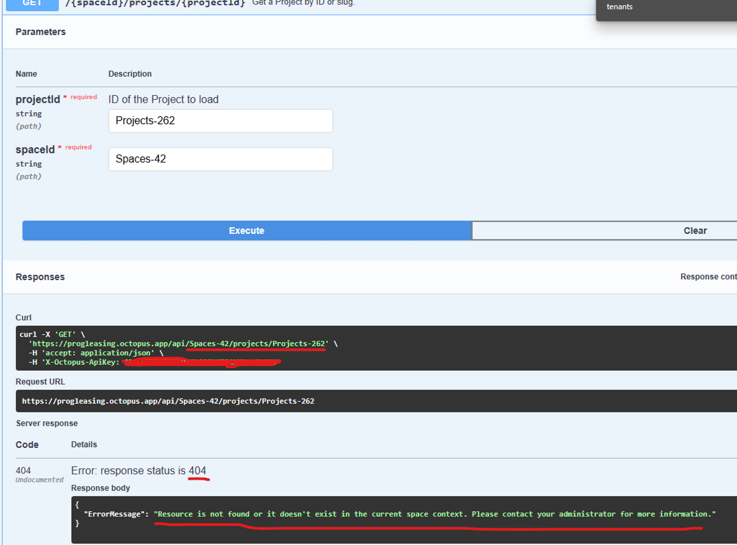
Task: Select the spaceId input containing Spaces-42
Action: [x=220, y=159]
